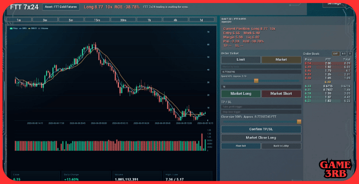Click Confirm TP/SL button

tap(261, 129)
